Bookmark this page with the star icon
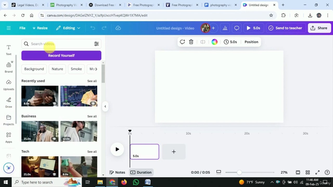The image size is (333, 187). [271, 15]
